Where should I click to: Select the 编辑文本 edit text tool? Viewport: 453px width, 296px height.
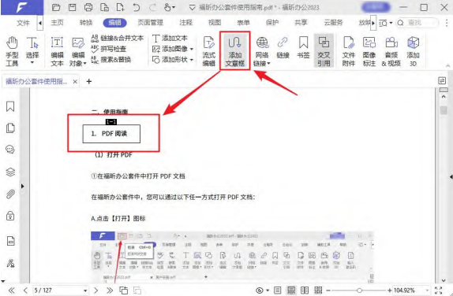57,51
